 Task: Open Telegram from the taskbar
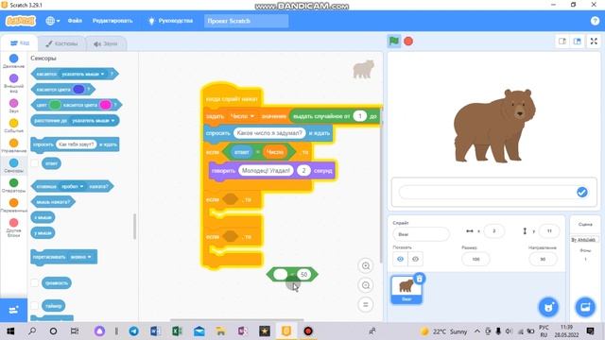[x=134, y=331]
